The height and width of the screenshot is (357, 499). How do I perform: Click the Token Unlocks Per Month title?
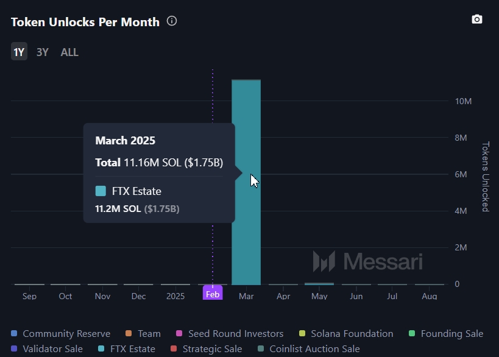point(85,22)
